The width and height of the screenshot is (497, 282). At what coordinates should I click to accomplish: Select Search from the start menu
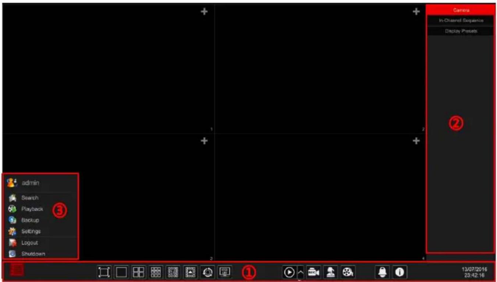30,198
